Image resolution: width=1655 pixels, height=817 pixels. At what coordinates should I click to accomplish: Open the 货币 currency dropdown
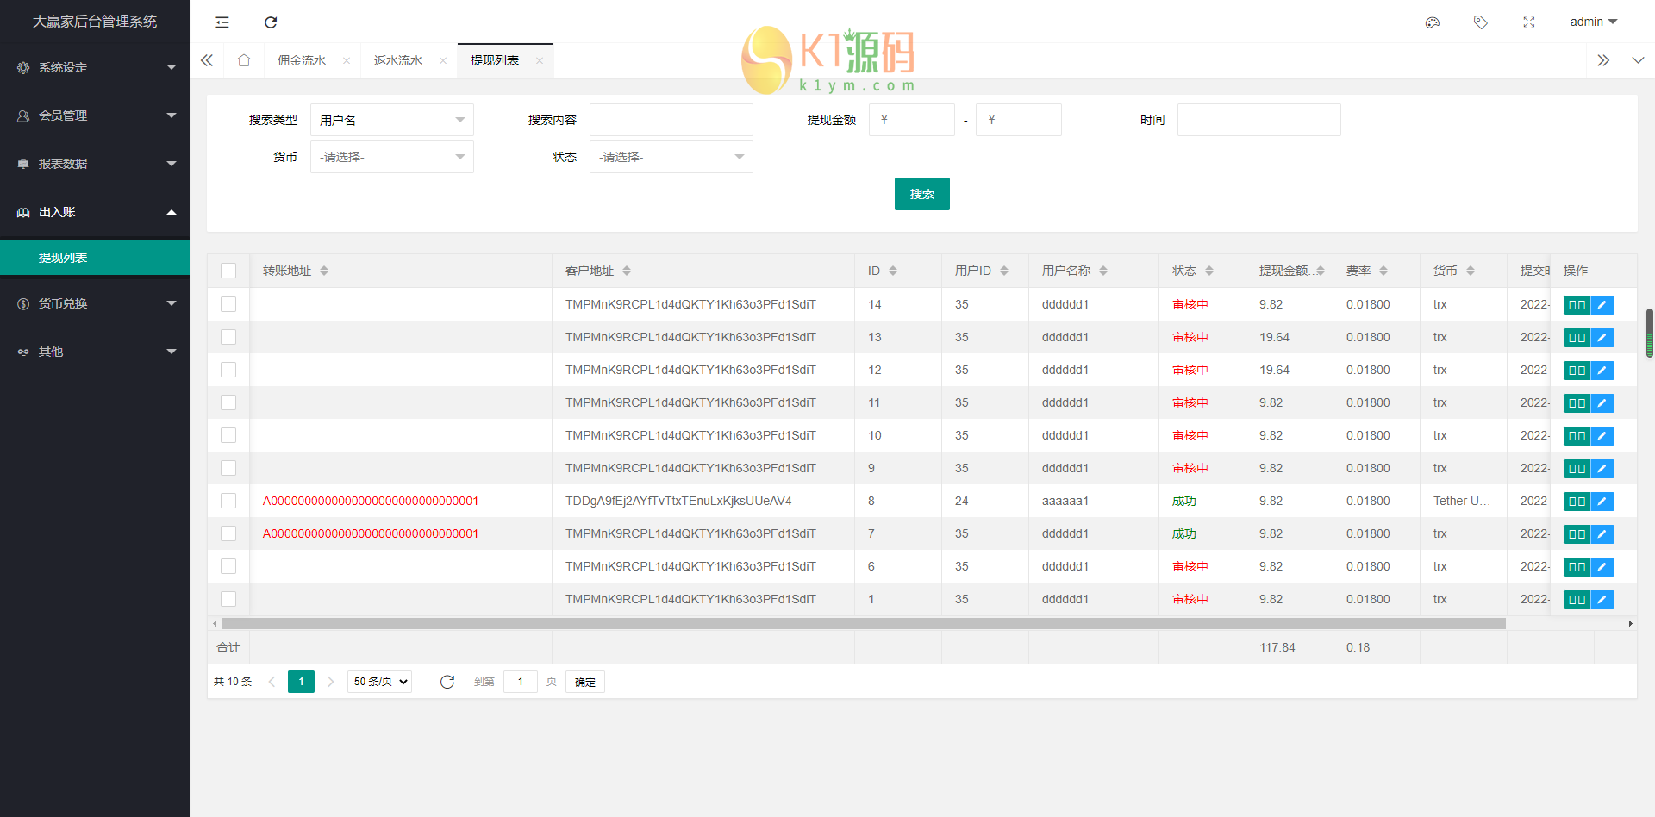[x=391, y=157]
